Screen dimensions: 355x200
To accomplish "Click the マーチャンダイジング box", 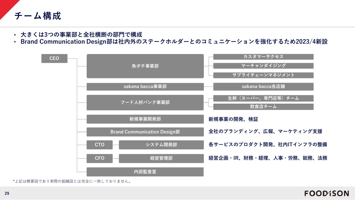I will click(x=263, y=66).
